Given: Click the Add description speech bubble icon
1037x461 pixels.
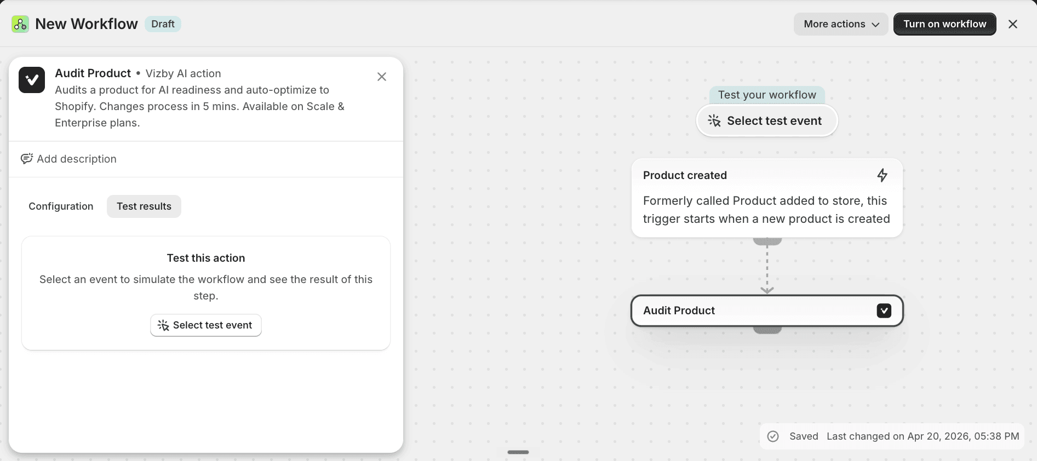Looking at the screenshot, I should (x=27, y=159).
